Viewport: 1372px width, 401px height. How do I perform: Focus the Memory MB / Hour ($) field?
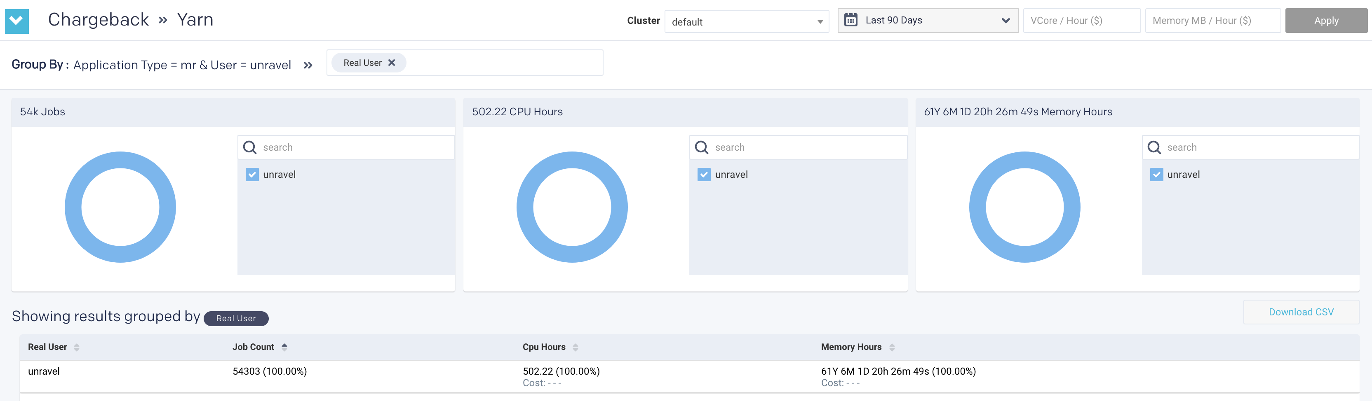1213,20
